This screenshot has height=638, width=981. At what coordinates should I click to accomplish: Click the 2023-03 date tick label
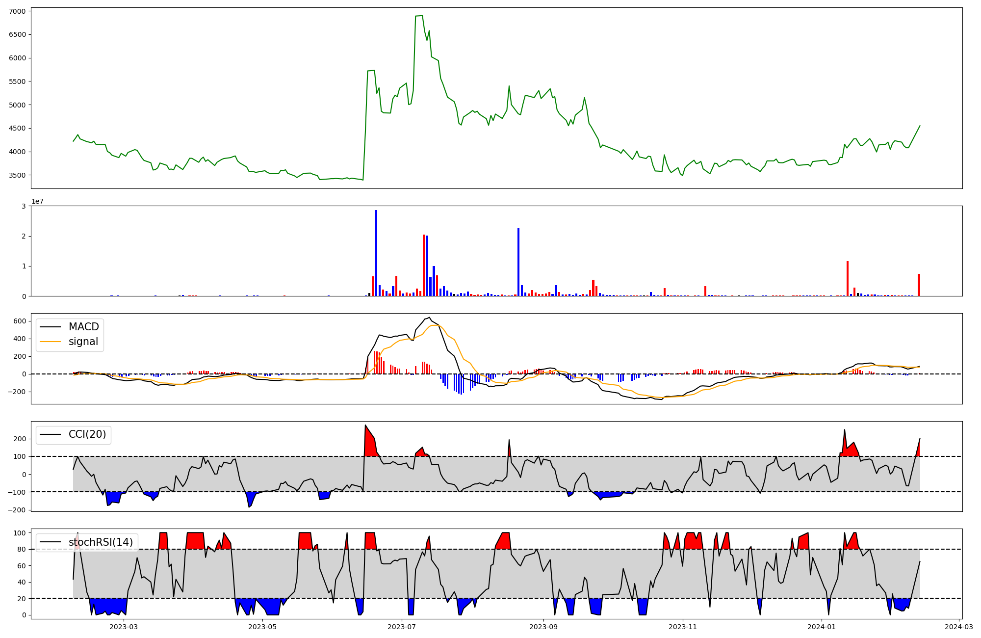124,627
